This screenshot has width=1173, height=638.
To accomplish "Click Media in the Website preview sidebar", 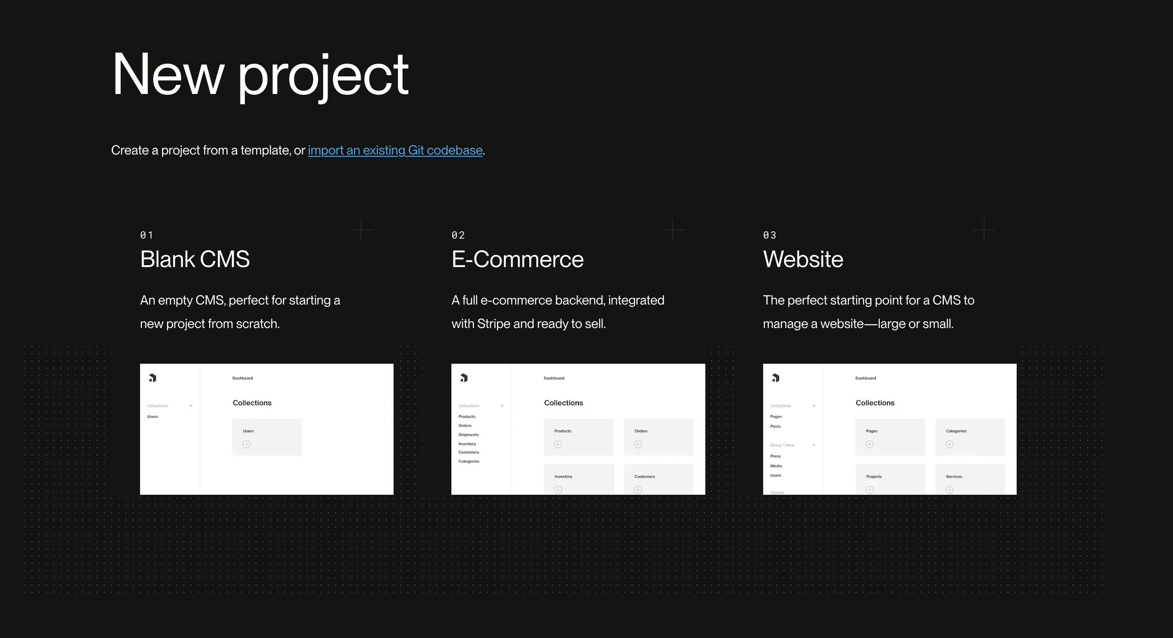I will click(x=776, y=466).
